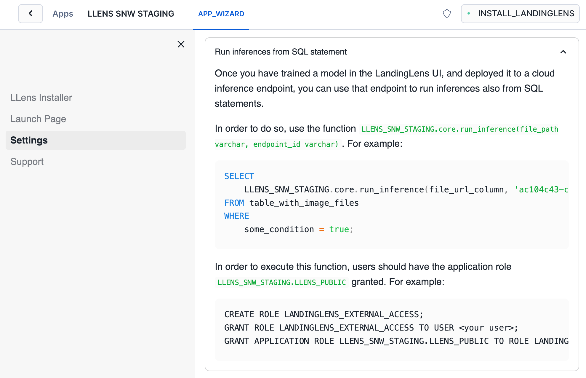This screenshot has height=378, width=586.
Task: Open the Launch Page sidebar item
Action: 38,119
